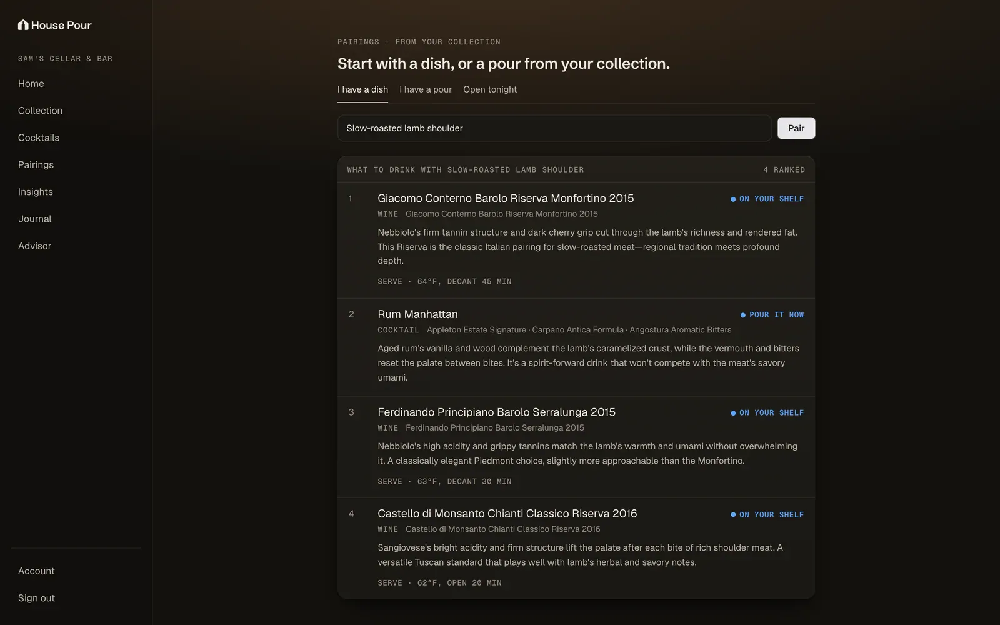
Task: Click 'On your shelf' badge for Chianti Classico
Action: (x=767, y=515)
